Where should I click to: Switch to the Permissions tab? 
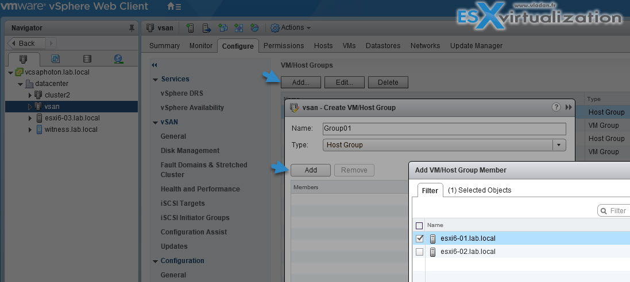click(284, 46)
